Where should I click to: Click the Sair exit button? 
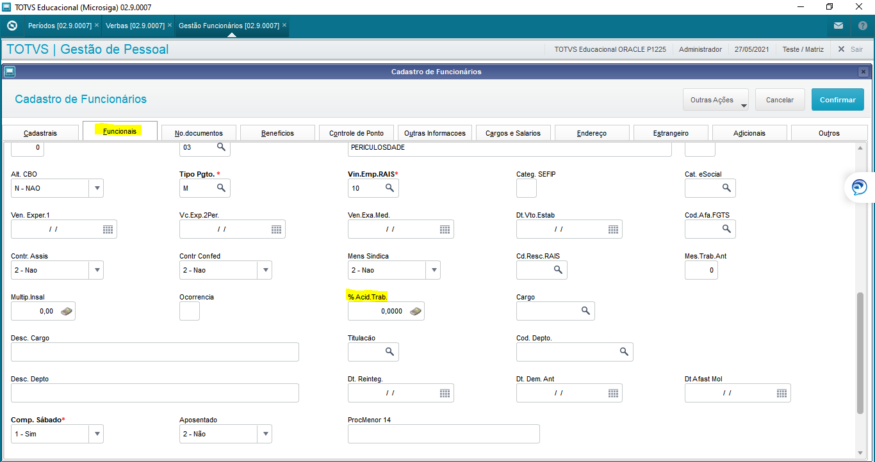point(851,49)
